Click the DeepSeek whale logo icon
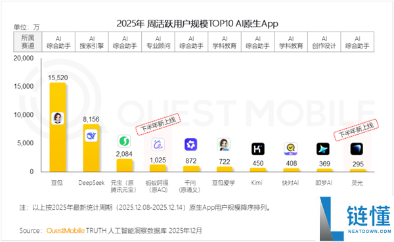The width and height of the screenshot is (394, 242). pyautogui.click(x=91, y=135)
